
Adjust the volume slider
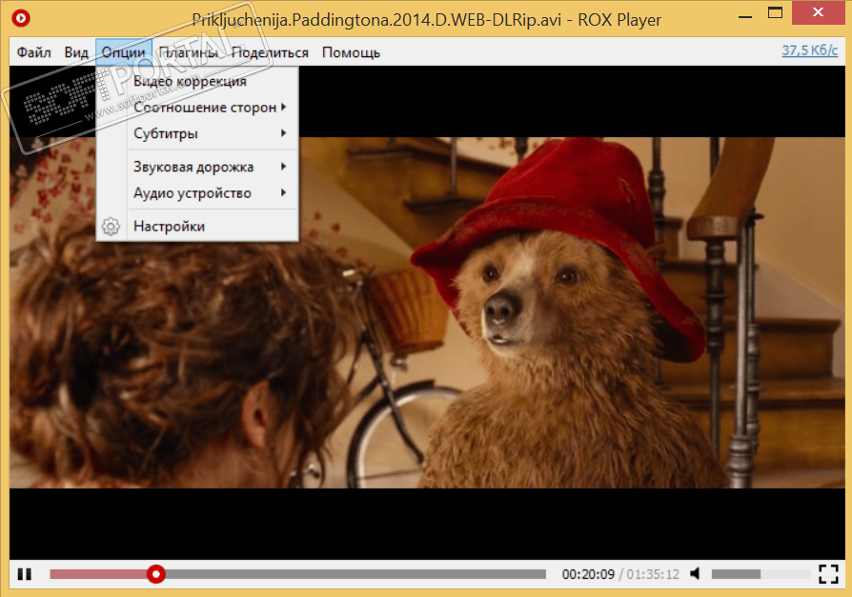pos(761,573)
